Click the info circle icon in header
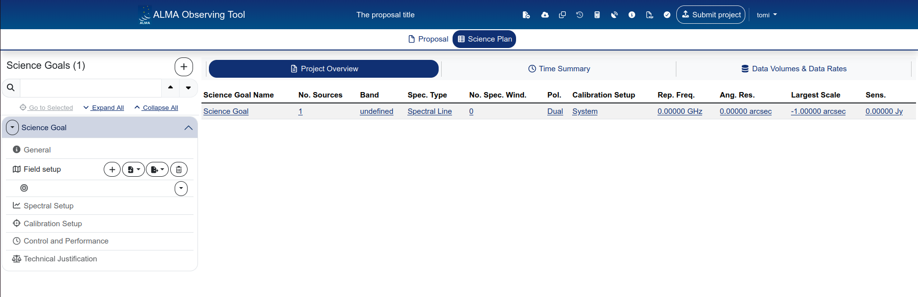918x297 pixels. (632, 15)
